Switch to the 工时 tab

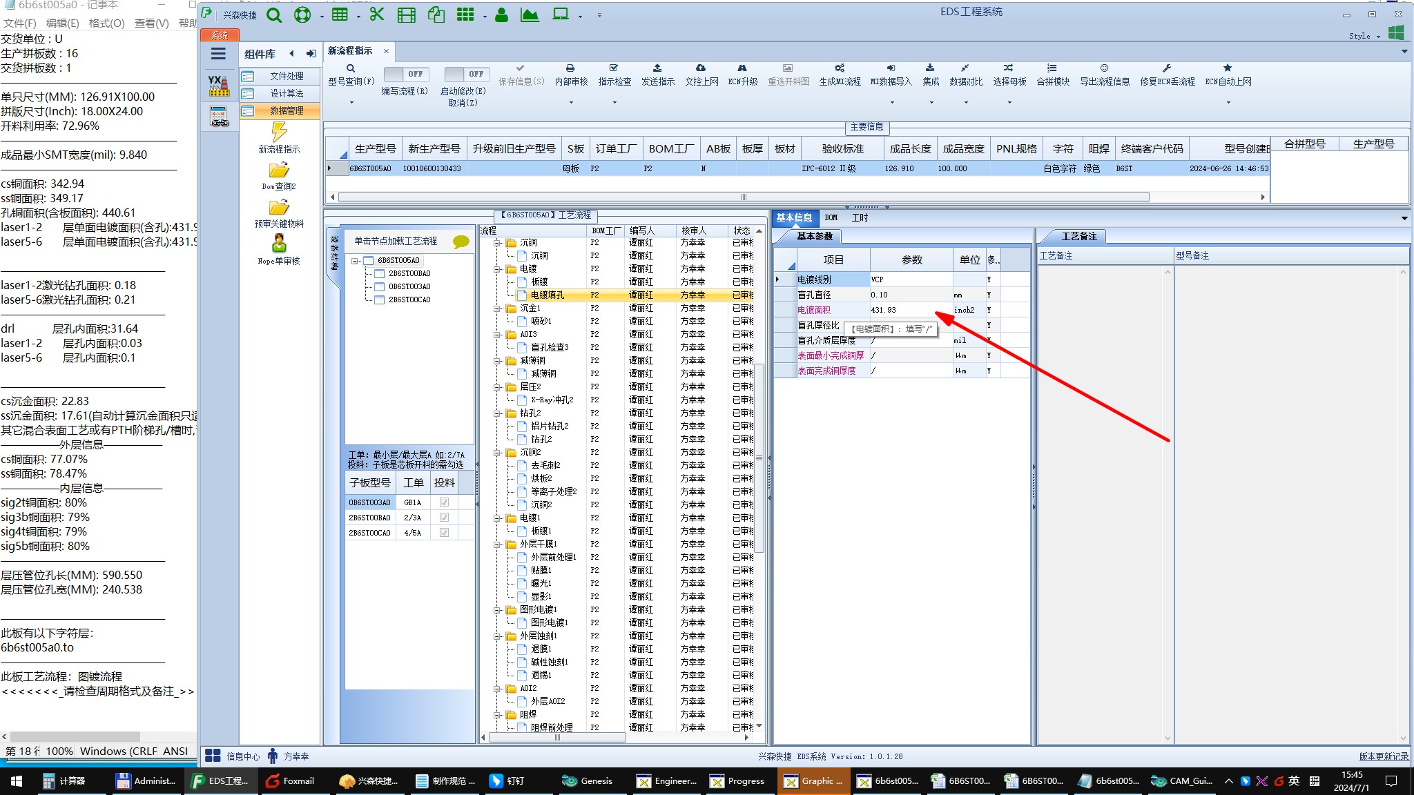pyautogui.click(x=860, y=218)
